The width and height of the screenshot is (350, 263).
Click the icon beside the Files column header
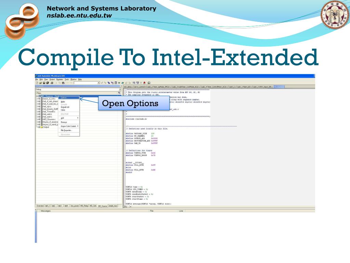(x=119, y=93)
